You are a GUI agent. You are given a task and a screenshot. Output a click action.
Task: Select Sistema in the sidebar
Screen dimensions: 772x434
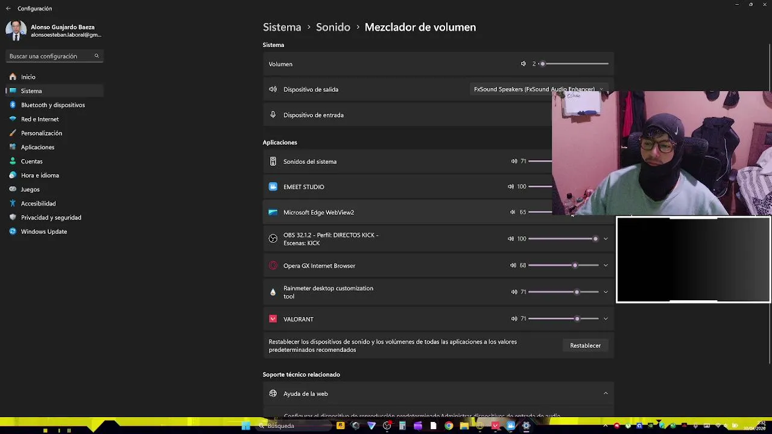(x=54, y=91)
